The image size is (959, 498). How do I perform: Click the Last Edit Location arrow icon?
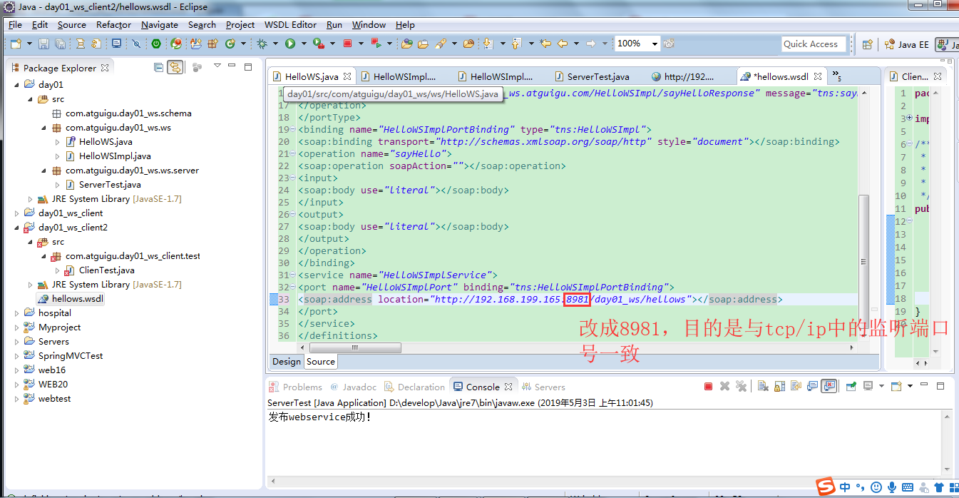[x=545, y=44]
